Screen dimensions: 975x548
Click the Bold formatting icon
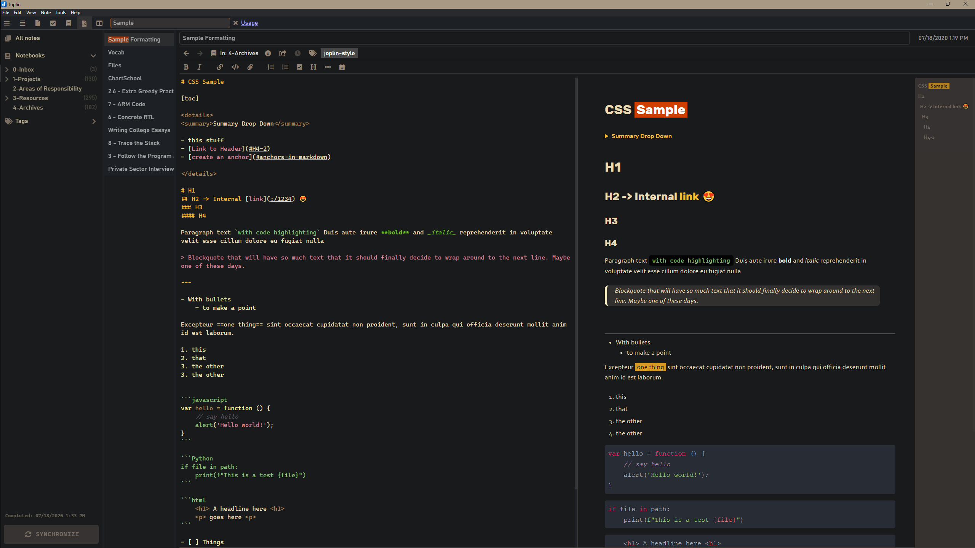click(185, 67)
